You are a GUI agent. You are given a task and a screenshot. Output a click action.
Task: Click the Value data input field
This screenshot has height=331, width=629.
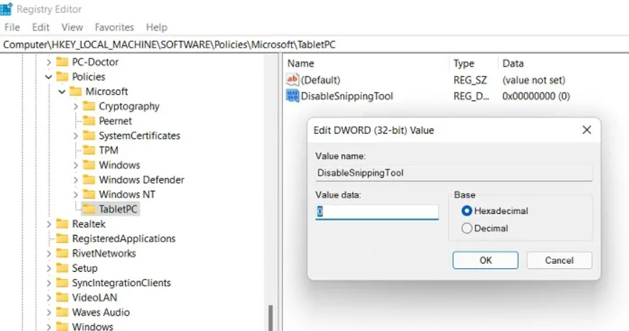pyautogui.click(x=377, y=212)
